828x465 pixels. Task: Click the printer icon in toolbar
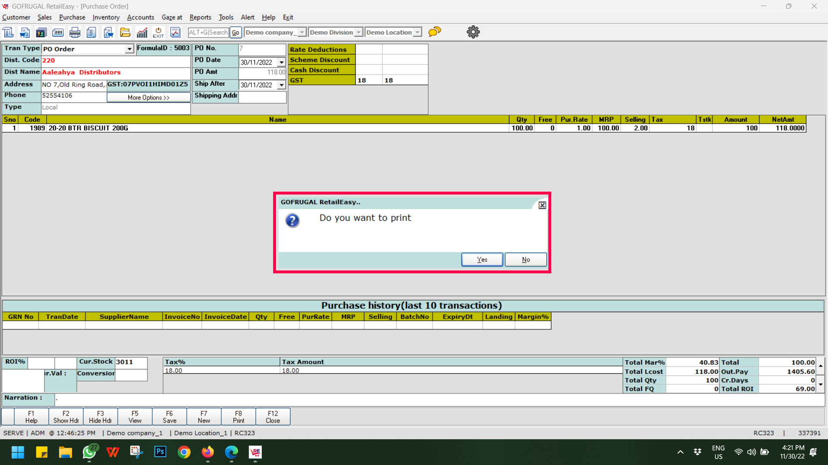75,32
